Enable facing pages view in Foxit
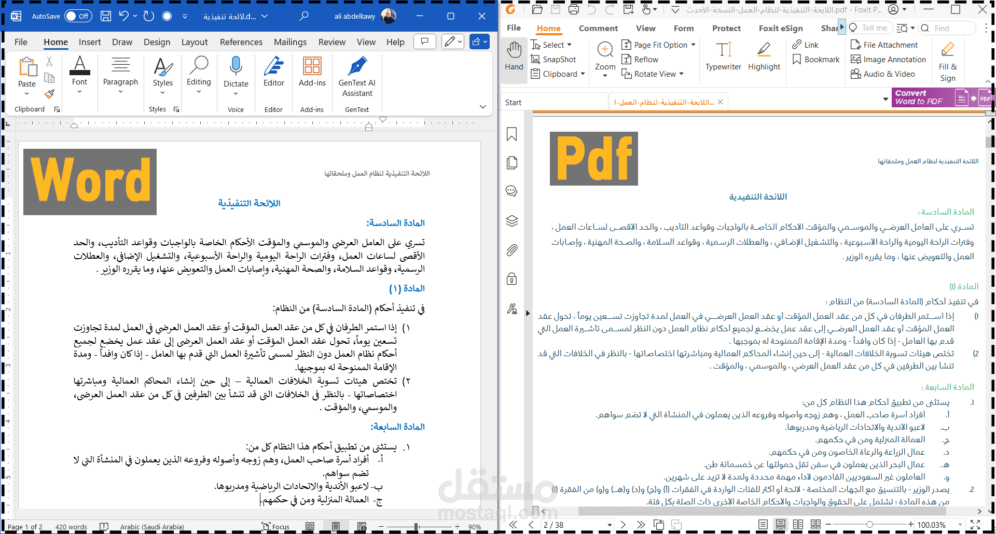The width and height of the screenshot is (996, 534). click(x=798, y=525)
